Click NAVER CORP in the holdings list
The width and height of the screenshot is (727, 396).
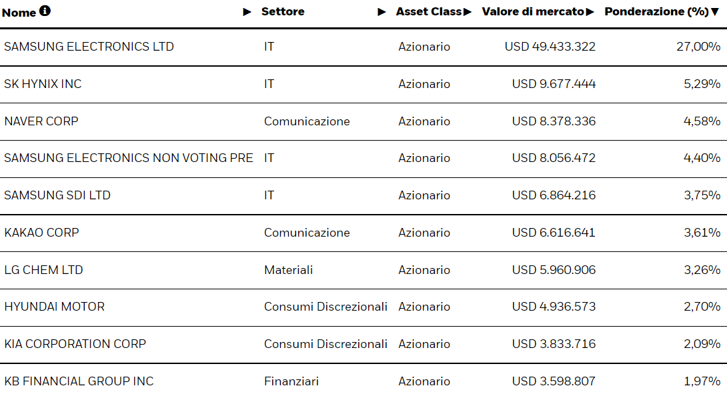pyautogui.click(x=41, y=121)
